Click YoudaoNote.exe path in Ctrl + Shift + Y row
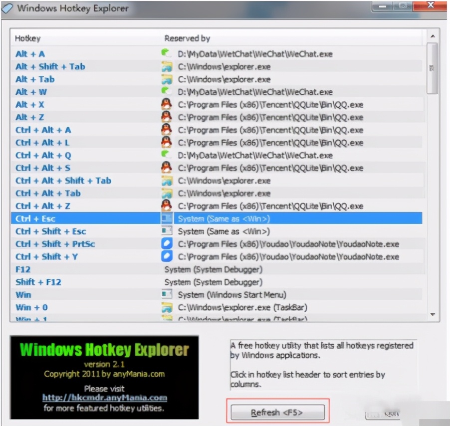Image resolution: width=450 pixels, height=426 pixels. point(288,256)
